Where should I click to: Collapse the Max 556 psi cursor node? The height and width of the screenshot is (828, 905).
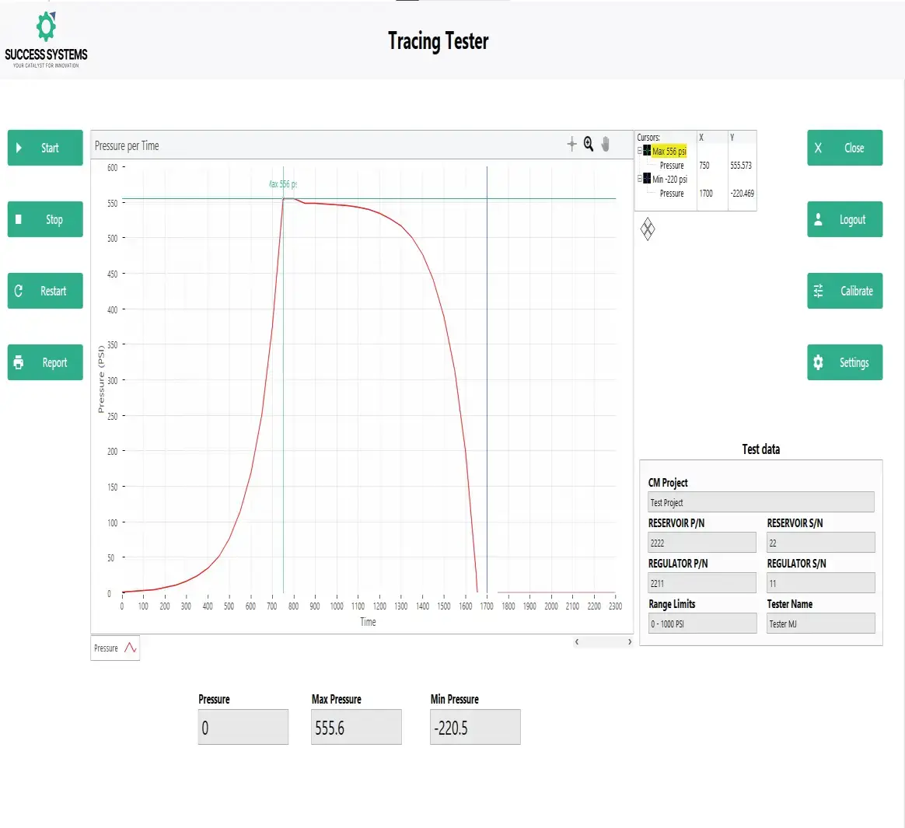(x=640, y=151)
